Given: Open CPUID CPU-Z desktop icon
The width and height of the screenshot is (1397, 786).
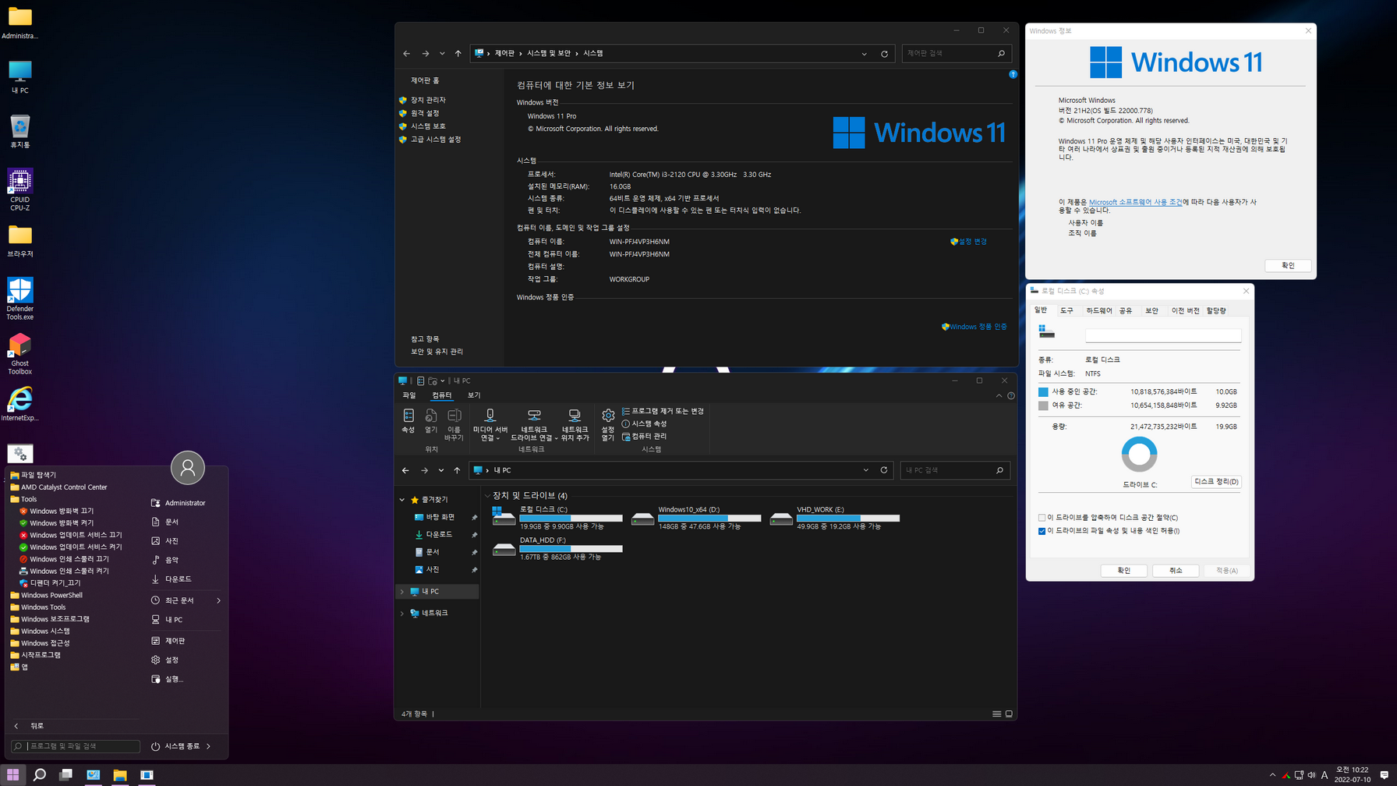Looking at the screenshot, I should click(19, 189).
